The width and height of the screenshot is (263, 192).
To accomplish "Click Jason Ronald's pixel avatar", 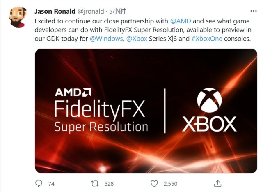I will click(x=18, y=17).
